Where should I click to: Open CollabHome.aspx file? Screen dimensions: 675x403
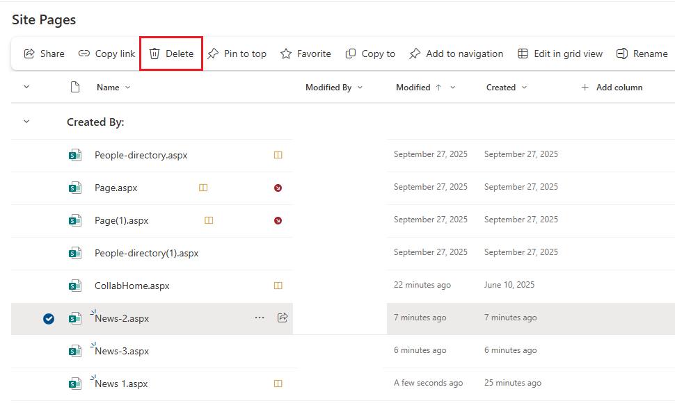click(x=132, y=286)
